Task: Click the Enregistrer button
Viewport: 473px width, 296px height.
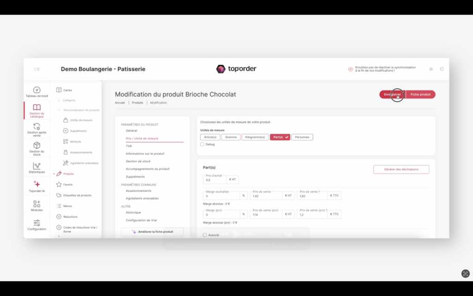Action: (392, 95)
